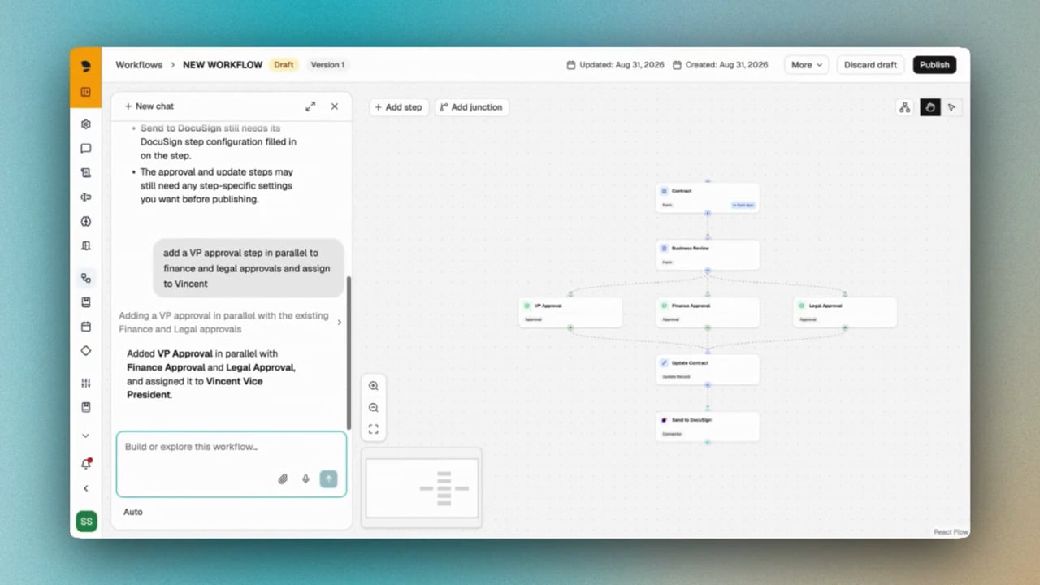Focus the workflow chat input box
This screenshot has width=1040, height=585.
[232, 464]
